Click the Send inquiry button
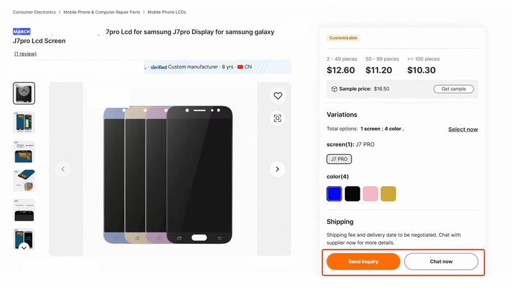The width and height of the screenshot is (512, 288). (363, 262)
